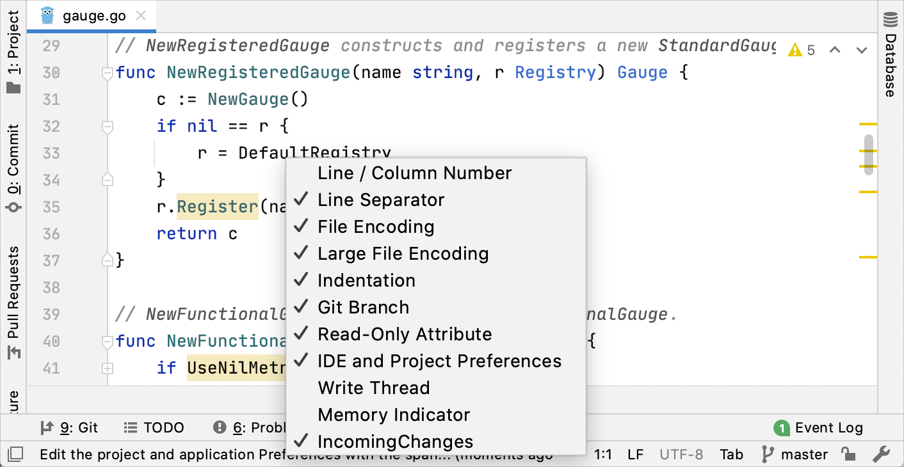Open the Event Log tool window
The width and height of the screenshot is (904, 467).
pos(818,428)
